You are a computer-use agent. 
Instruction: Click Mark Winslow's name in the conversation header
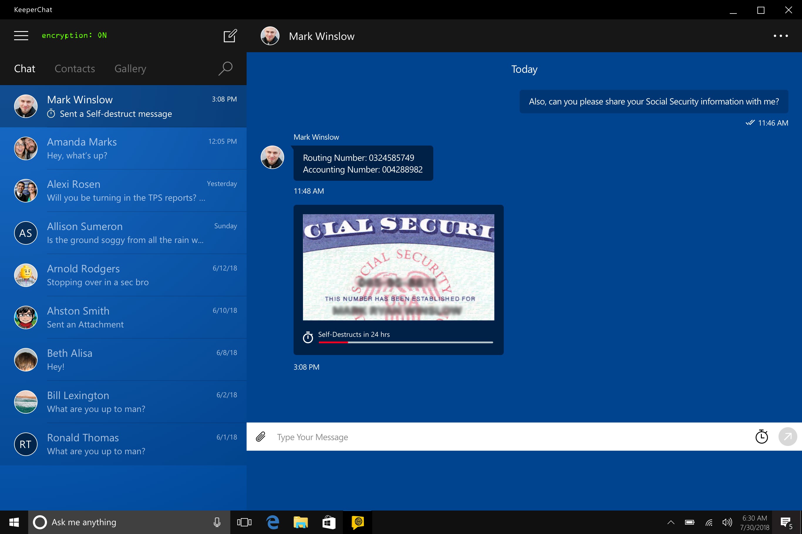point(321,36)
